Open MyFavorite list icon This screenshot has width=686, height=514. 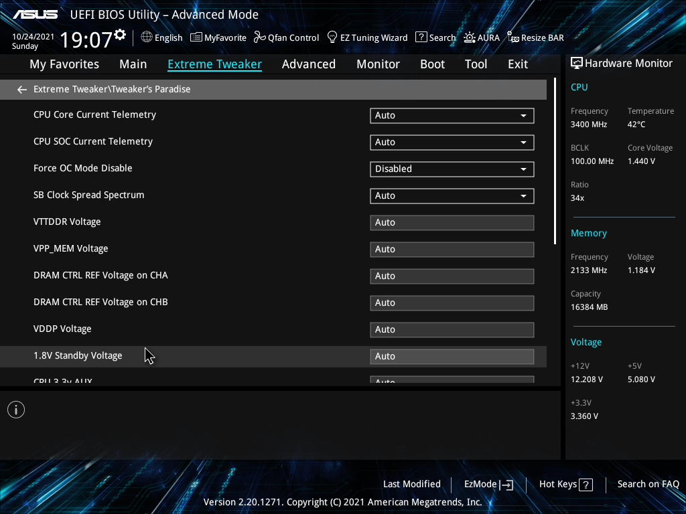[x=196, y=37]
